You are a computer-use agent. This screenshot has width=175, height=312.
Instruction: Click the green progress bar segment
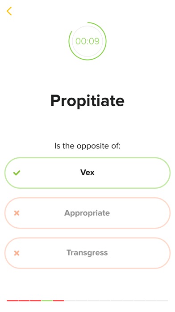[47, 301]
